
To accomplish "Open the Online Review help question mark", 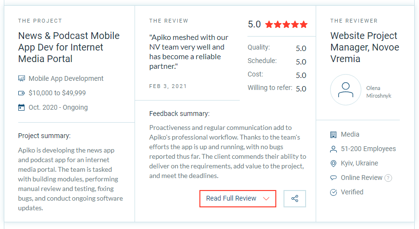I will click(388, 178).
